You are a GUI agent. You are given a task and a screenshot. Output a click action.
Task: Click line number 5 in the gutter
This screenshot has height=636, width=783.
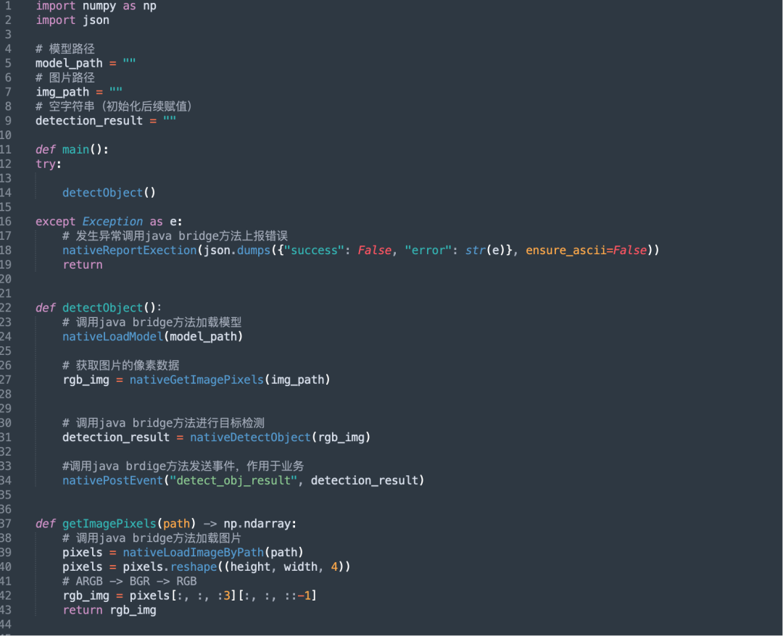click(x=8, y=63)
